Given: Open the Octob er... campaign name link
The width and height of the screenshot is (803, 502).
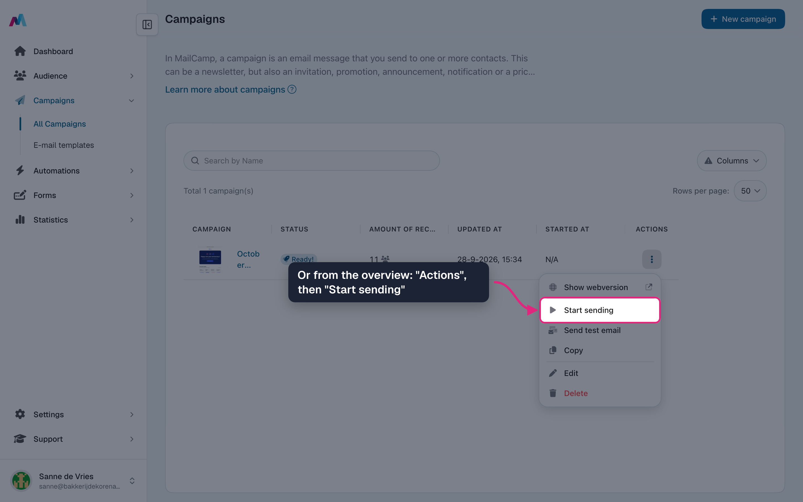Looking at the screenshot, I should (248, 259).
